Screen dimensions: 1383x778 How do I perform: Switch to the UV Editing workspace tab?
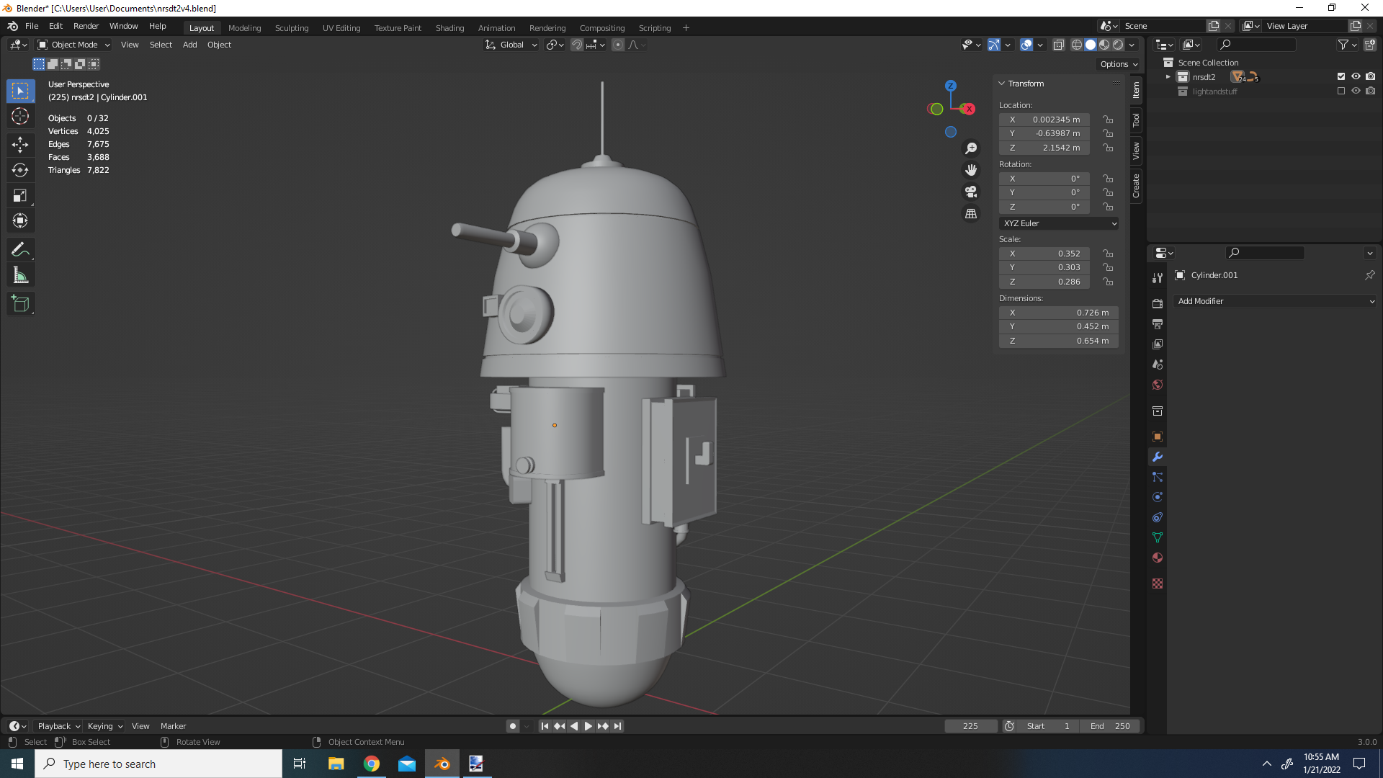click(x=341, y=28)
